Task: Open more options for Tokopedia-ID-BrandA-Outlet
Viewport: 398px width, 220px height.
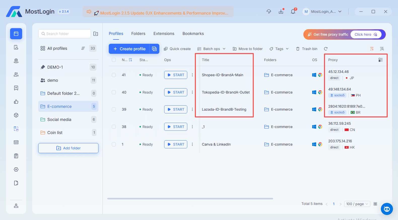Action: coord(192,92)
